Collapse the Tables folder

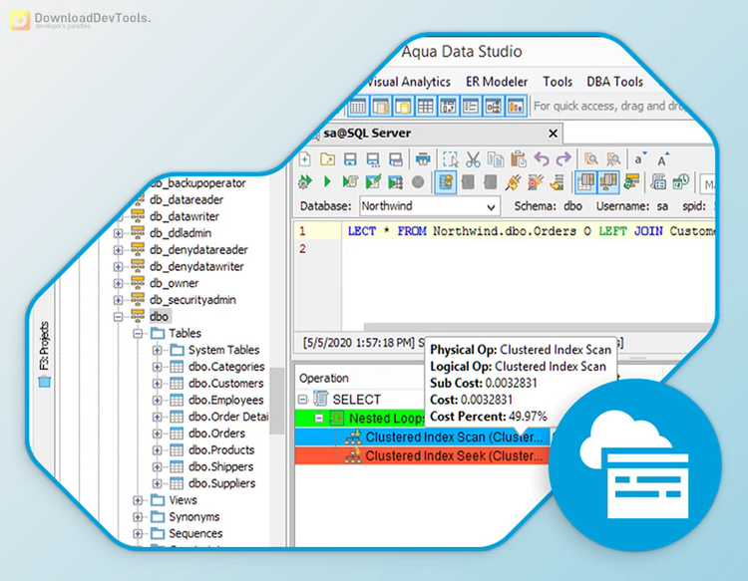138,334
